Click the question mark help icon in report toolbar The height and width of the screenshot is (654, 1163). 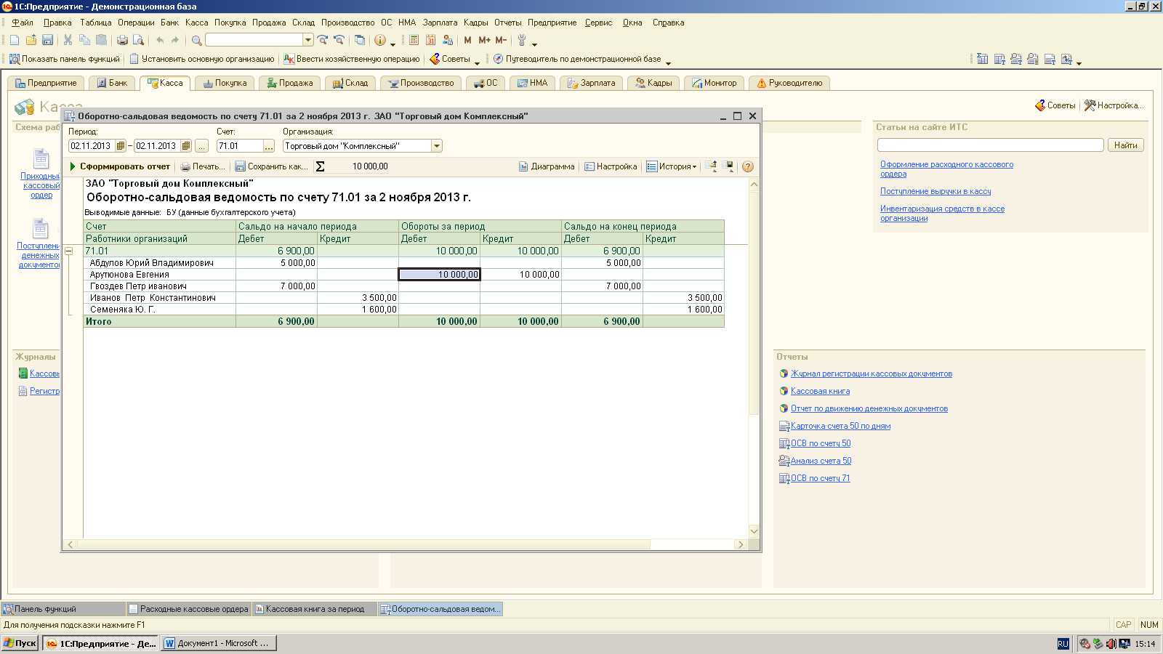(747, 166)
